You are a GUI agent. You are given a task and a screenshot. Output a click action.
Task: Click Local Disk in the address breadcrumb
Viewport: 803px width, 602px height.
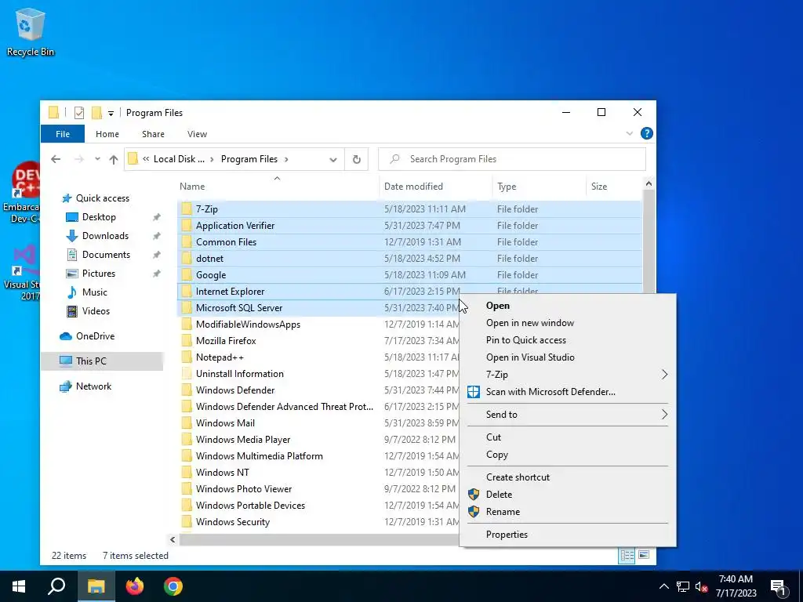(x=179, y=159)
